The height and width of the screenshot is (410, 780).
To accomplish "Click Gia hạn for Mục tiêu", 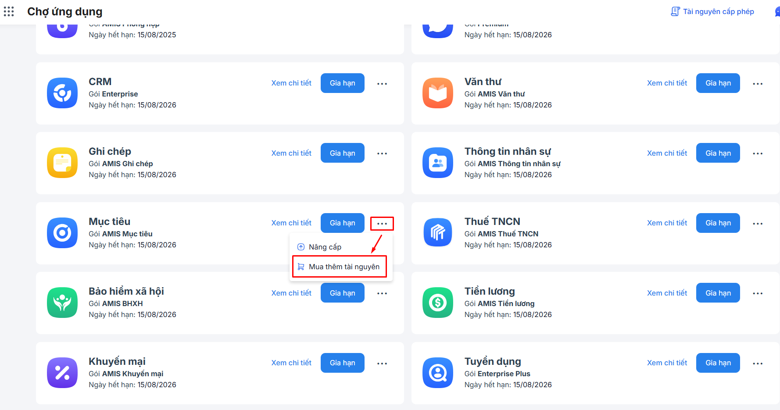I will point(343,223).
